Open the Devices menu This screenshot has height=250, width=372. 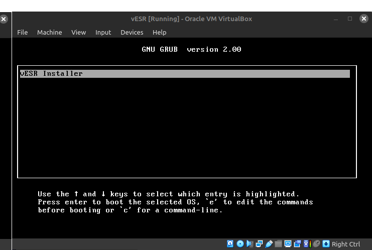tap(132, 32)
